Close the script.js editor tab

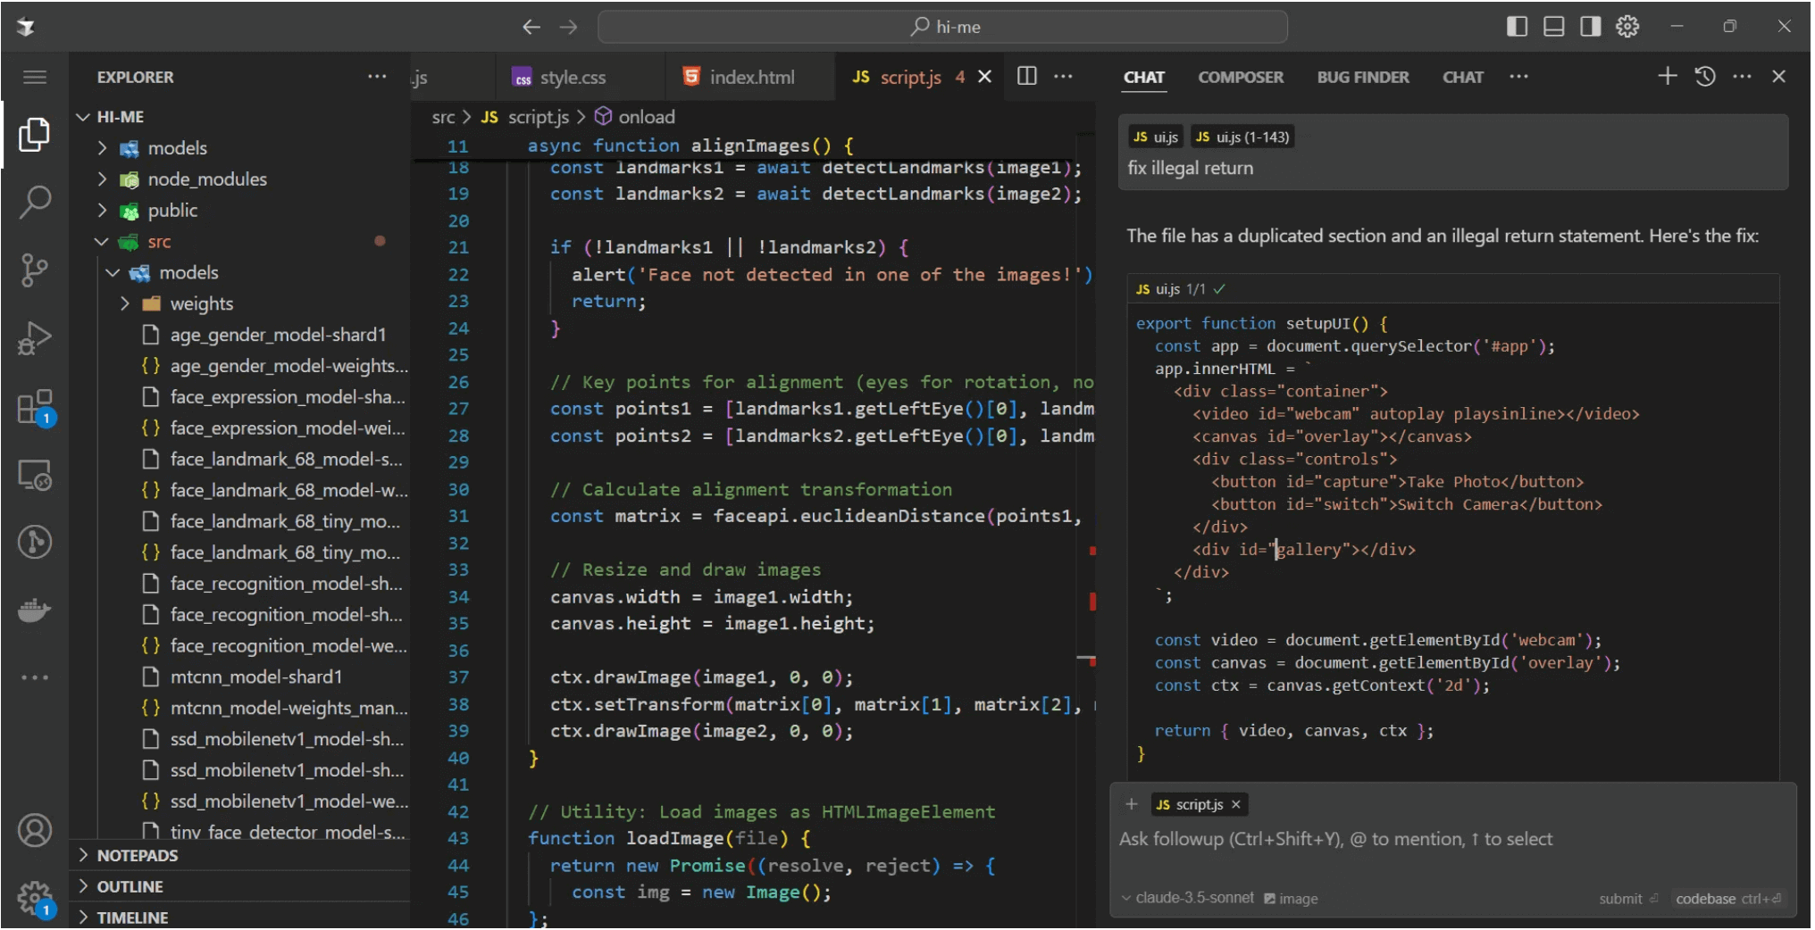click(x=984, y=77)
